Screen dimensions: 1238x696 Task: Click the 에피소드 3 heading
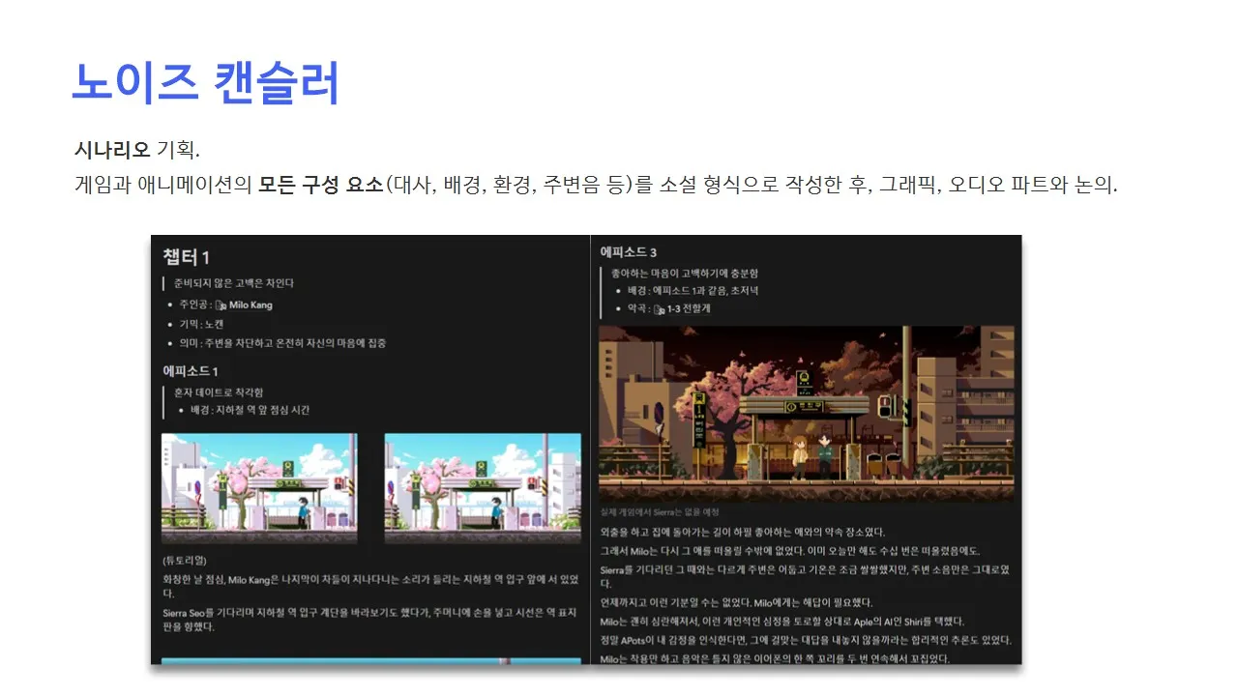coord(629,252)
